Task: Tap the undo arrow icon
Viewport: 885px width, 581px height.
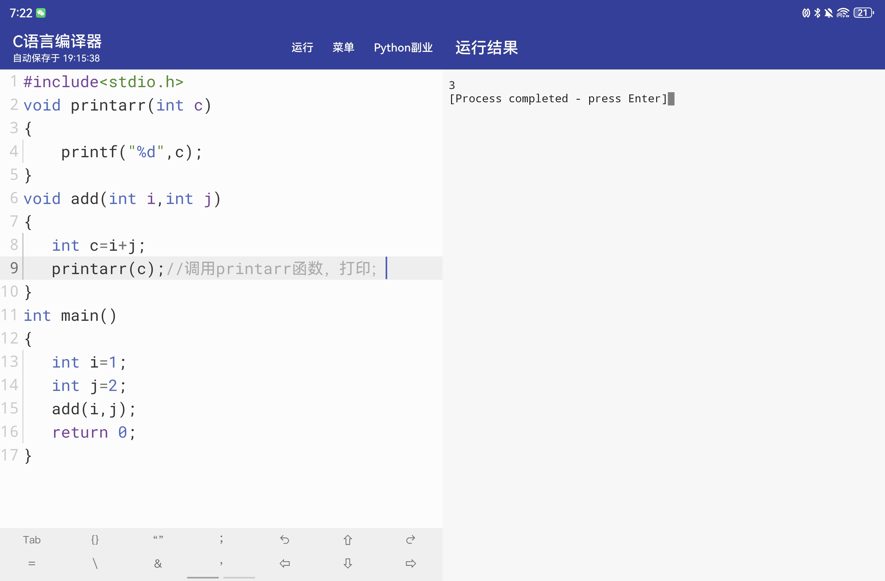Action: 284,539
